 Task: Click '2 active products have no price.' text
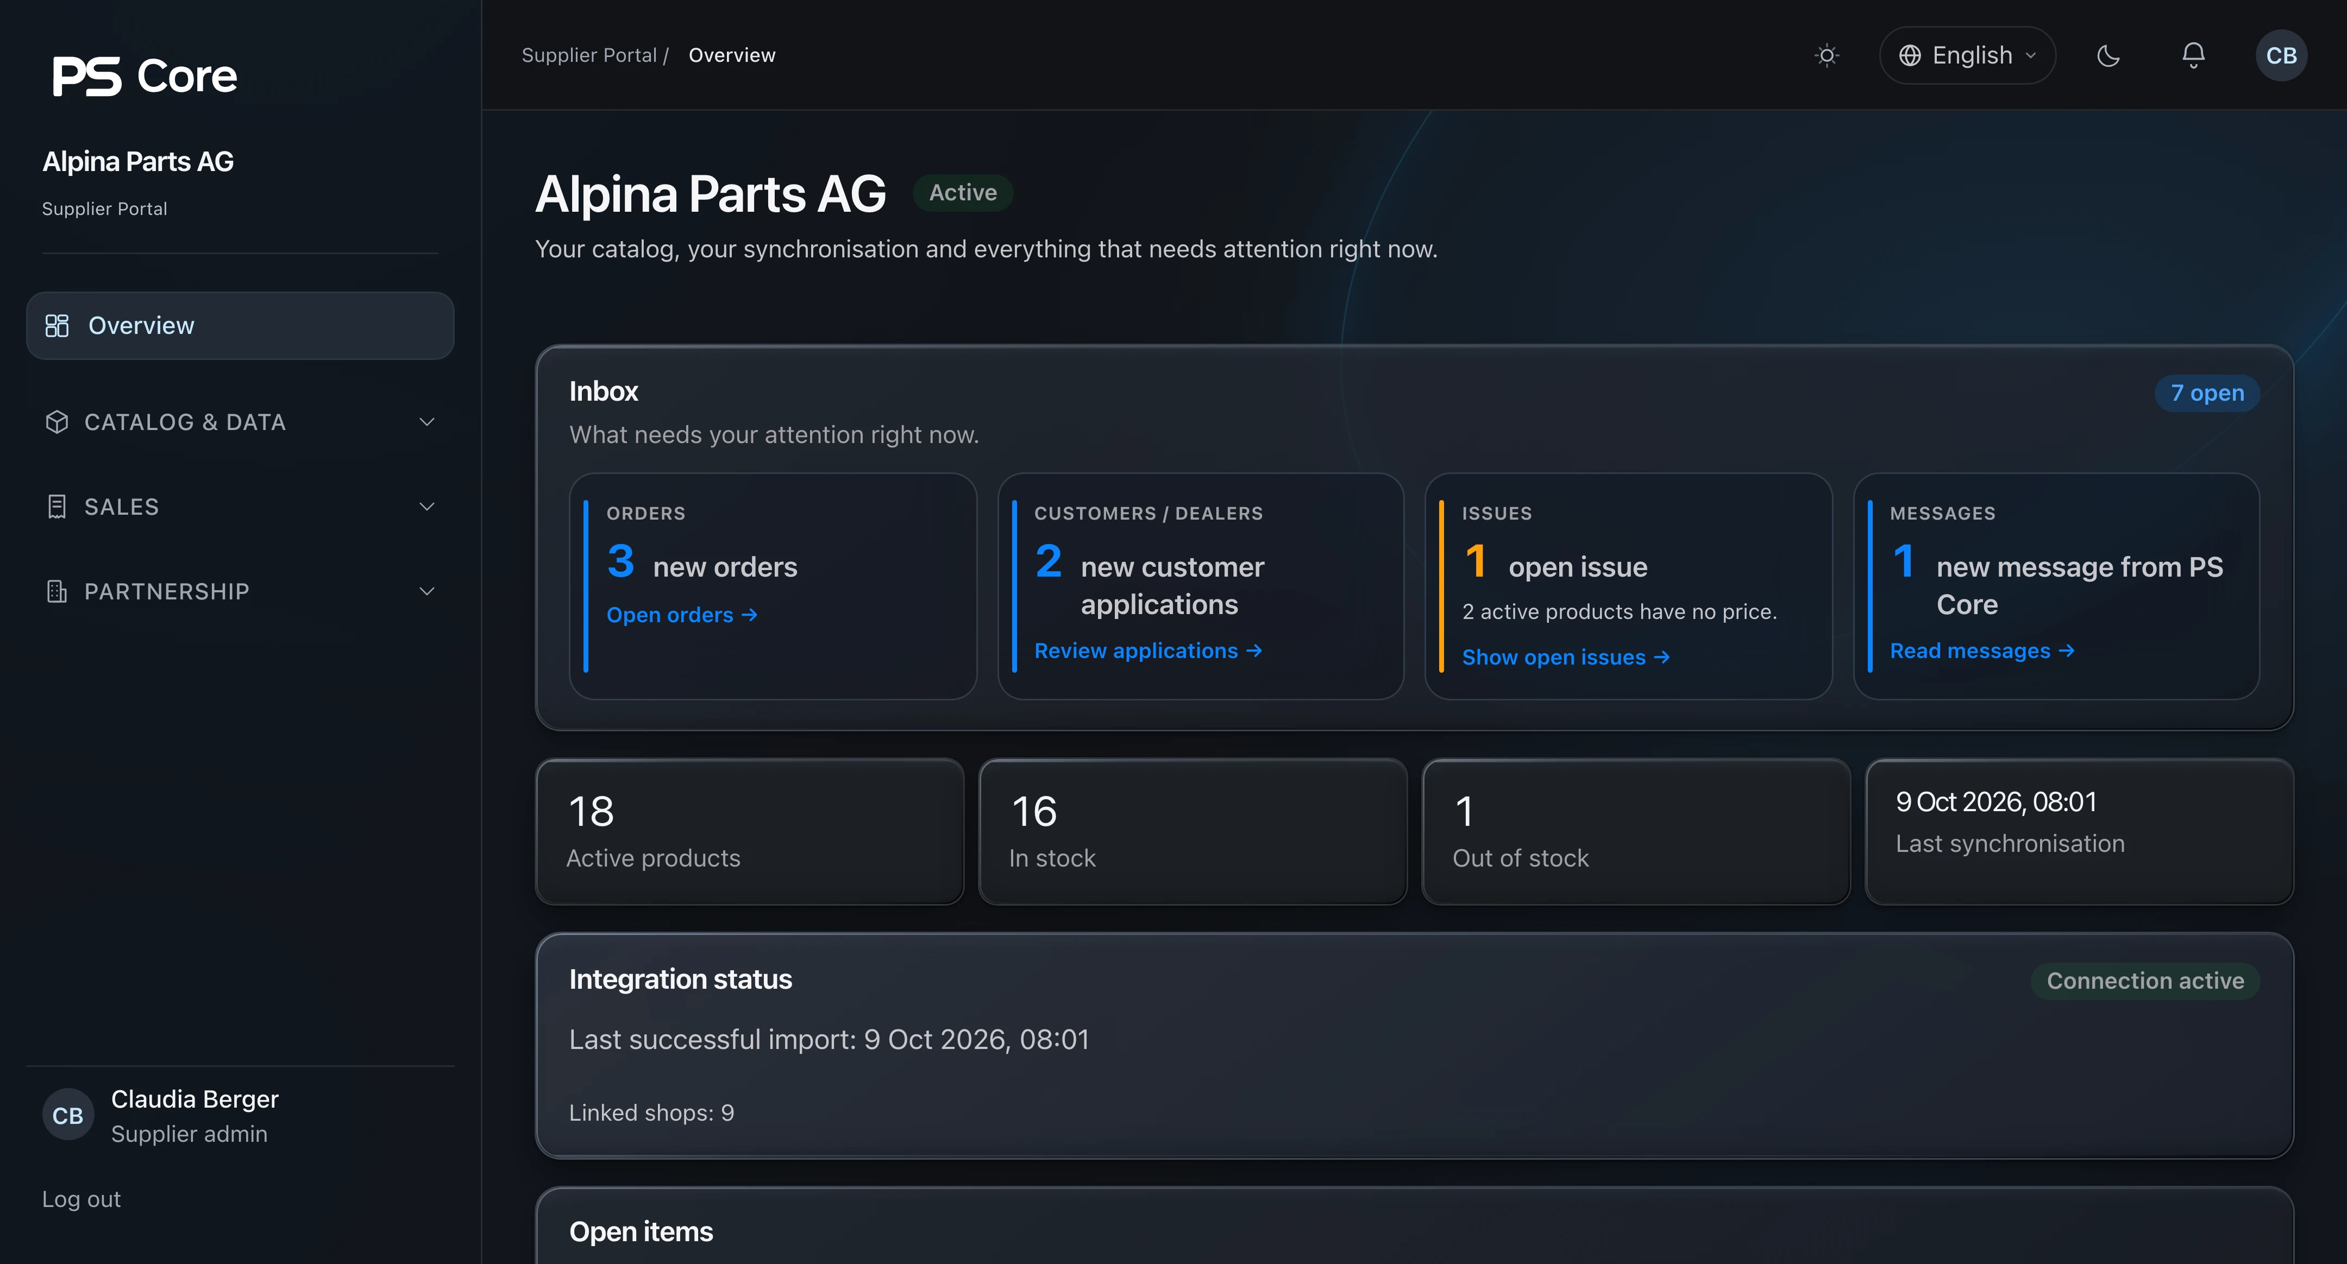(1619, 612)
